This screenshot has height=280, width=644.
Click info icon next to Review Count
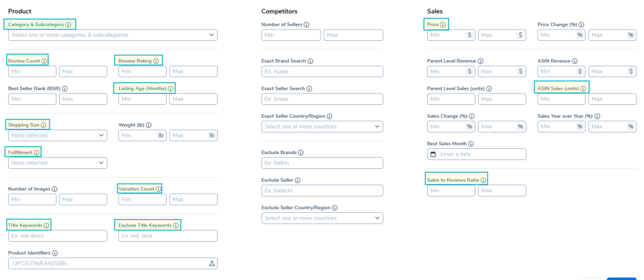(x=43, y=61)
